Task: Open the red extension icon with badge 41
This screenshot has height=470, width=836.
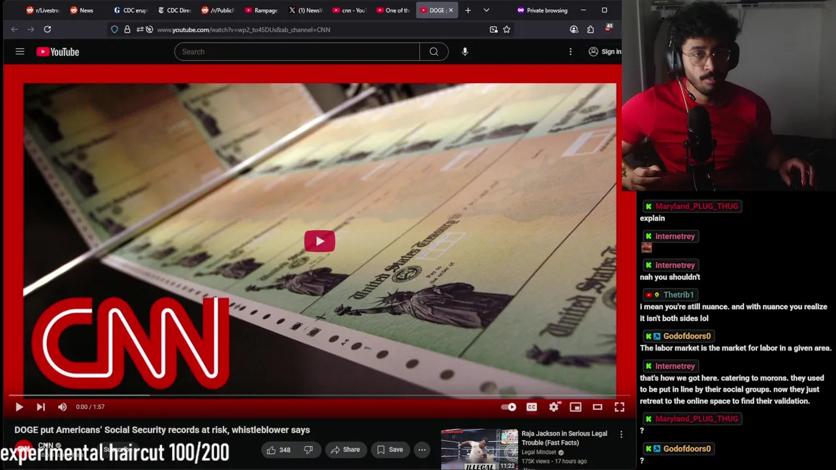Action: pos(607,29)
